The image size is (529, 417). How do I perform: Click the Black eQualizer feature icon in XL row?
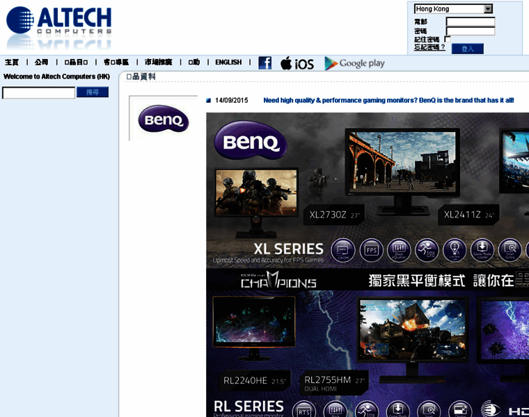(399, 250)
